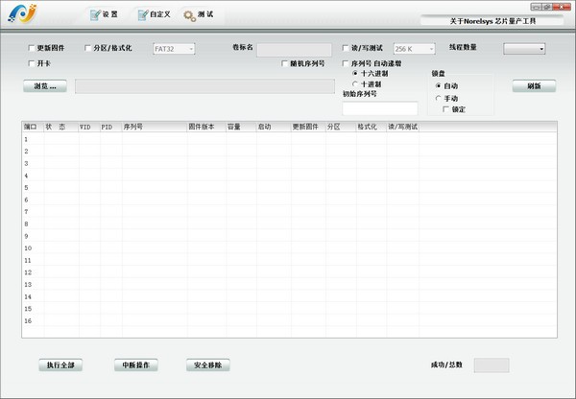Click the 启动 column header
Image resolution: width=576 pixels, height=399 pixels.
coord(274,127)
